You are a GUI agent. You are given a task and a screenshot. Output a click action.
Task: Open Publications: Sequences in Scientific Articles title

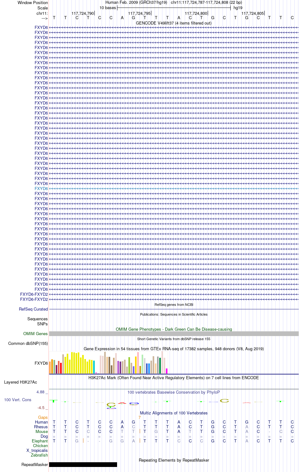[x=174, y=314]
